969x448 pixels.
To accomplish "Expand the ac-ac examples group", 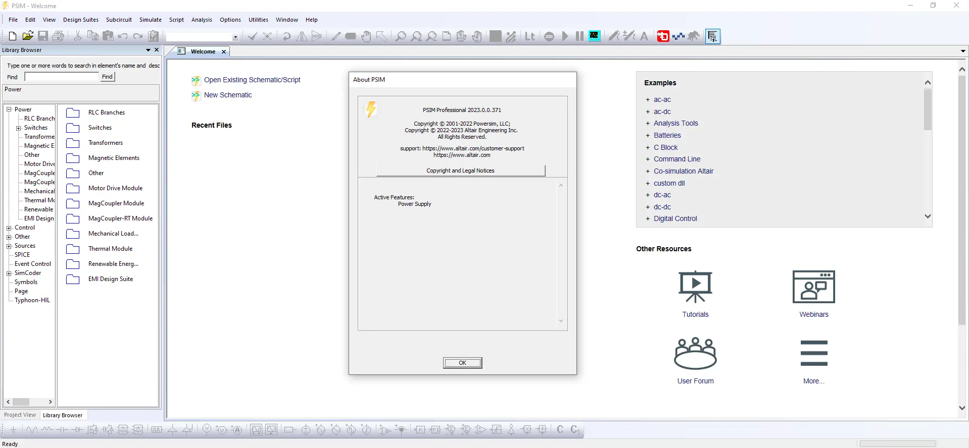I will pos(648,100).
